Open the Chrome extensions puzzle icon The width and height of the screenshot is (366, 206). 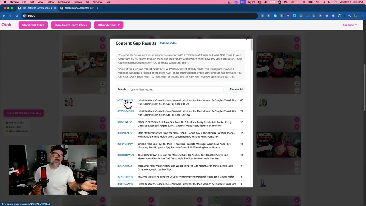[340, 16]
